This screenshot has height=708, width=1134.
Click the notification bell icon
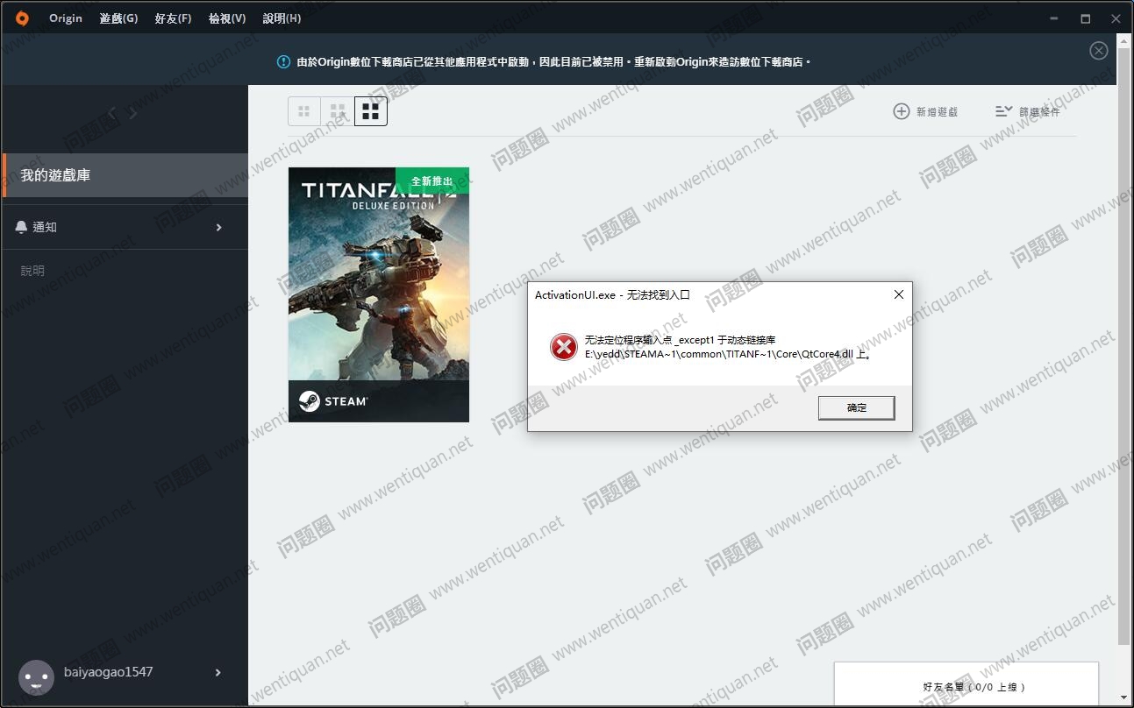click(22, 227)
